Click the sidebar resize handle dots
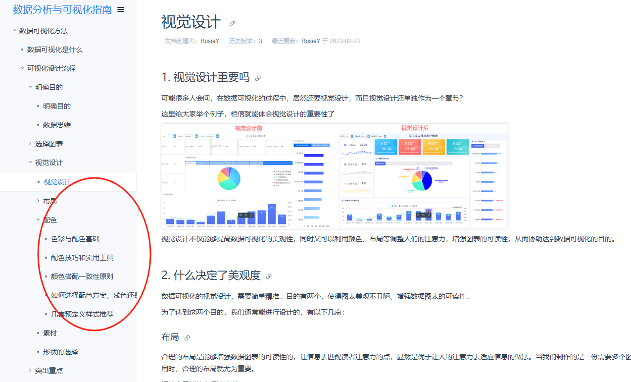This screenshot has width=631, height=382. click(138, 213)
